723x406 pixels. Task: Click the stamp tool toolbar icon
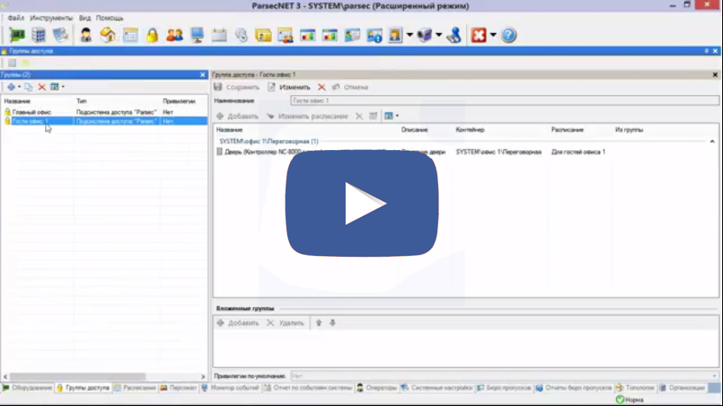click(454, 35)
